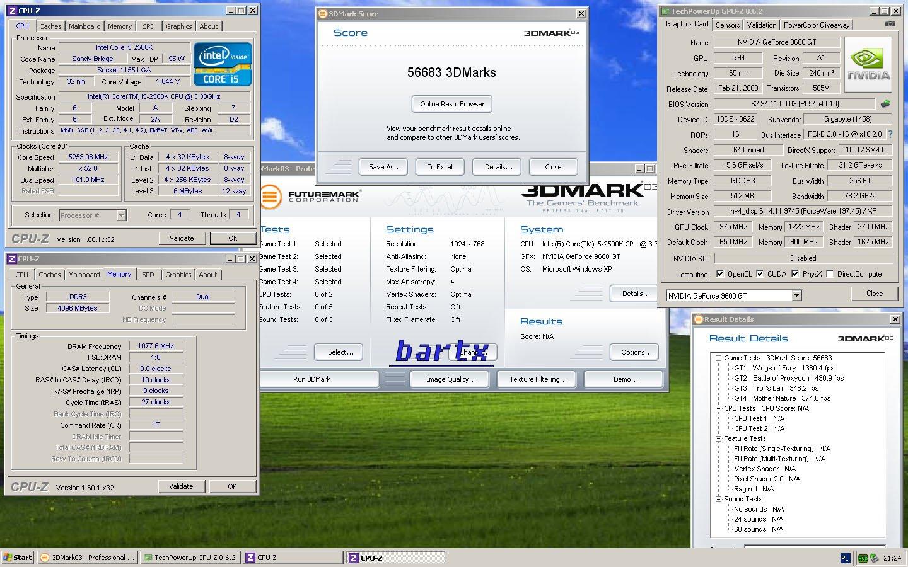Image resolution: width=908 pixels, height=567 pixels.
Task: Collapse the CPU Tests tree node
Action: 718,408
